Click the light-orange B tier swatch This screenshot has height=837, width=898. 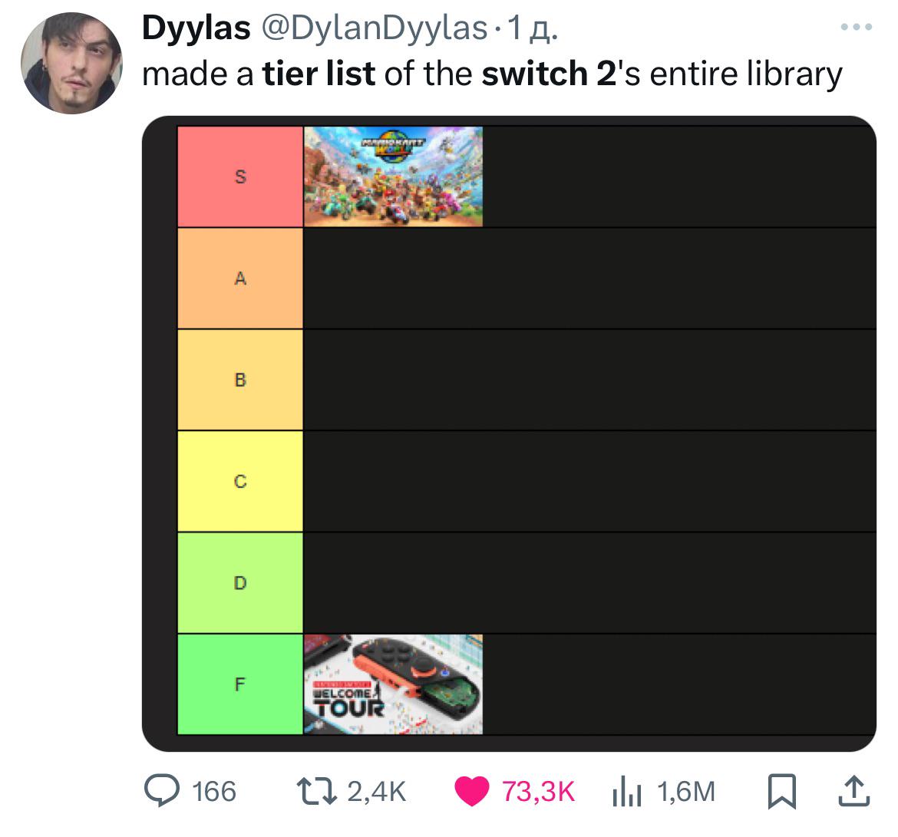(x=240, y=380)
